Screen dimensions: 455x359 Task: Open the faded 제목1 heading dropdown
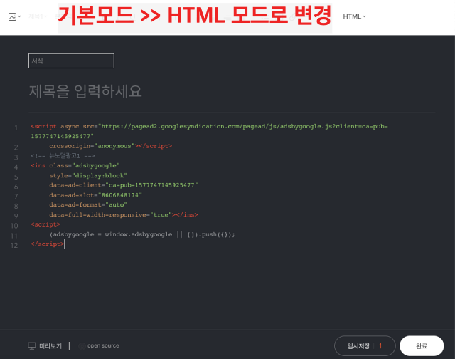[38, 16]
